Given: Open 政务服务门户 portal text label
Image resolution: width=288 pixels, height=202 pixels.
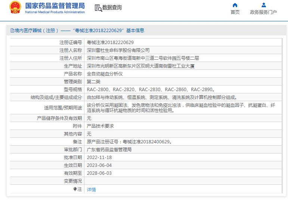Looking at the screenshot, I should (263, 12).
